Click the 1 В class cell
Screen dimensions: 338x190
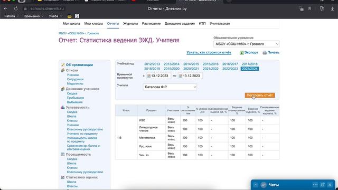tap(126, 138)
